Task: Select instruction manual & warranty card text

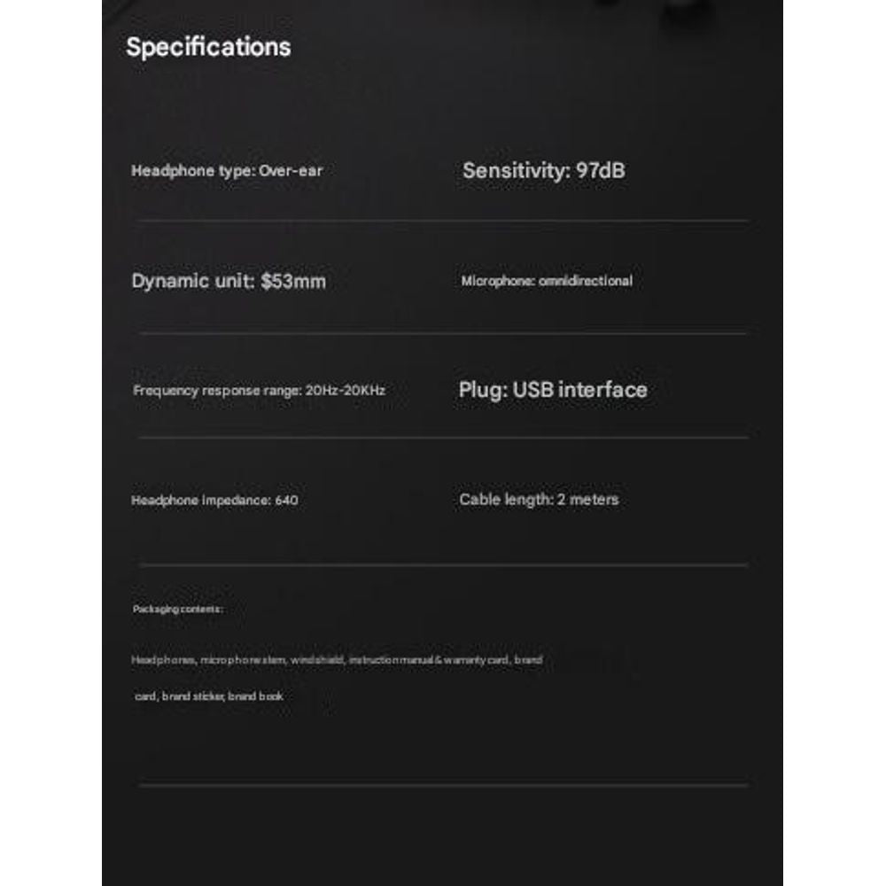Action: pyautogui.click(x=429, y=660)
